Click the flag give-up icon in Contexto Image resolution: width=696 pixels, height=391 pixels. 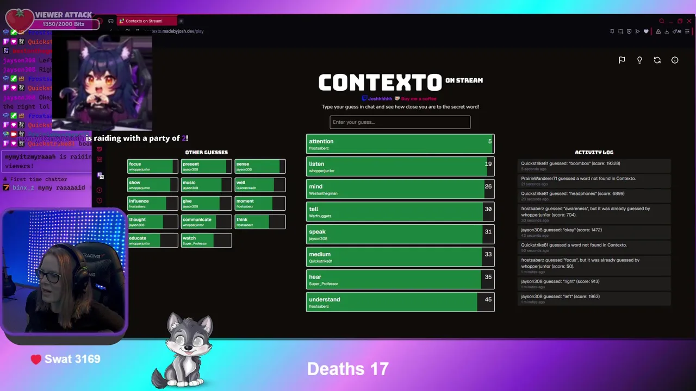click(622, 60)
